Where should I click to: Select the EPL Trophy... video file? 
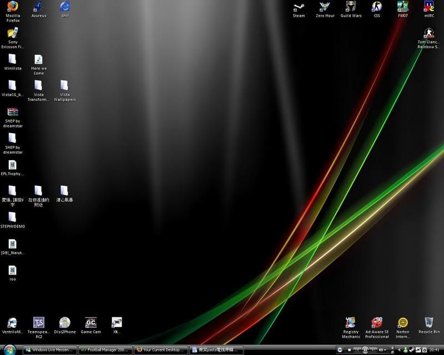coord(12,168)
